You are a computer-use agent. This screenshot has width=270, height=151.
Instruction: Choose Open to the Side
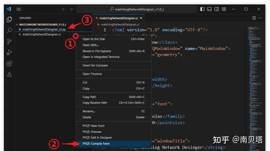[114, 39]
